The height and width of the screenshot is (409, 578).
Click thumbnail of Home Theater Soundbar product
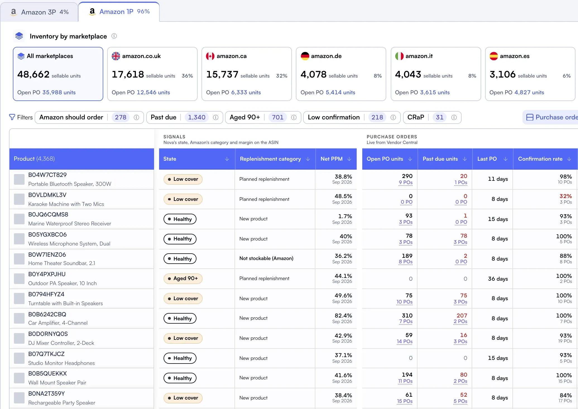coord(19,259)
